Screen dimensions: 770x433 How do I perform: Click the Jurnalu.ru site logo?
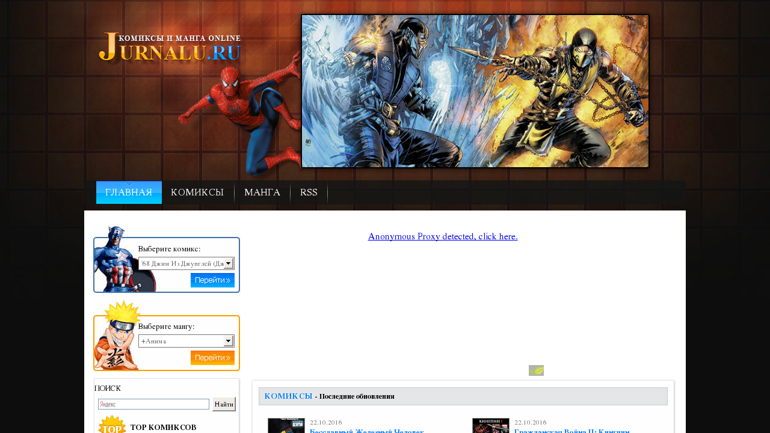[x=170, y=48]
